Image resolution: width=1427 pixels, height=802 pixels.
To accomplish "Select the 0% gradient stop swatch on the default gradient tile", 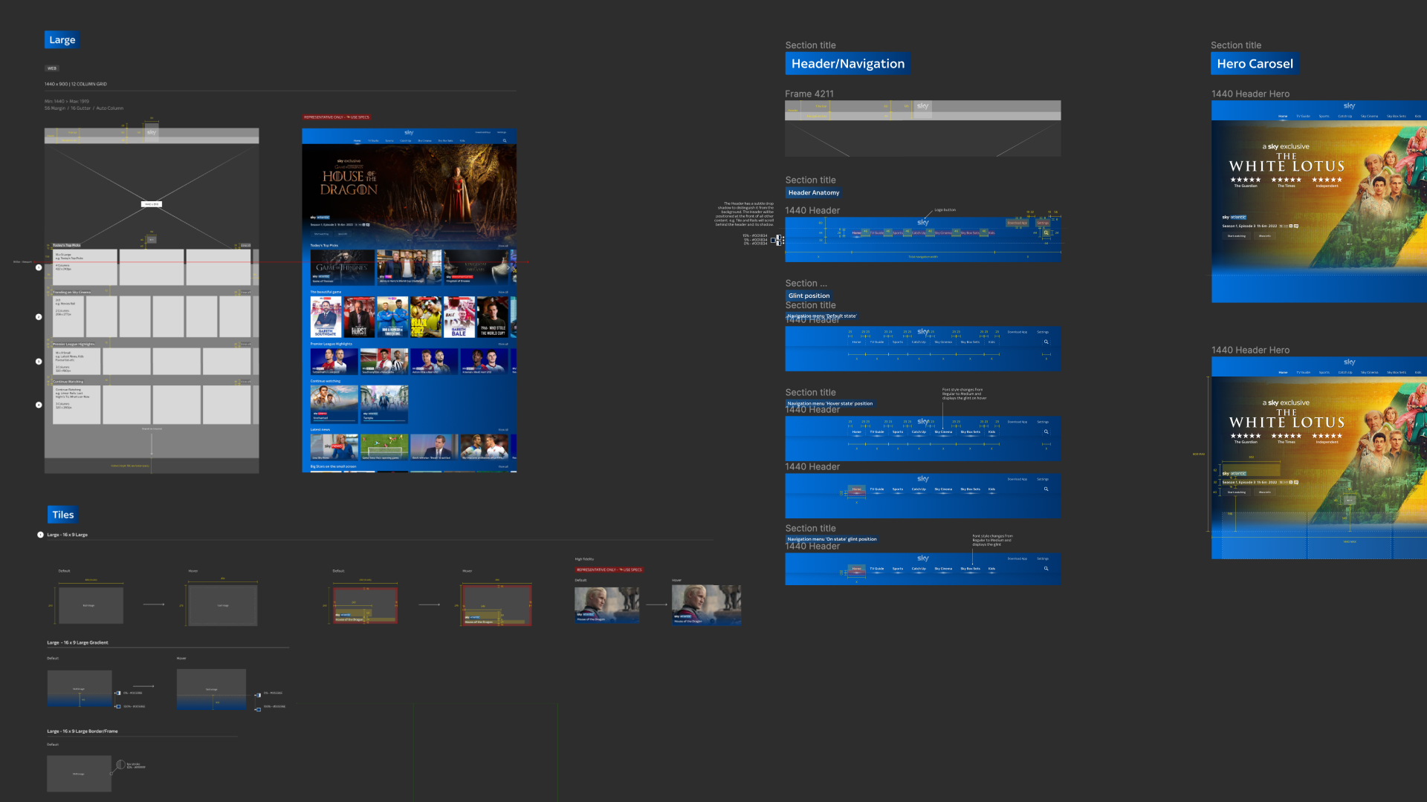I will [x=117, y=693].
